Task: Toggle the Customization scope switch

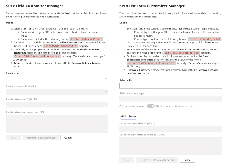Action: coord(151,106)
